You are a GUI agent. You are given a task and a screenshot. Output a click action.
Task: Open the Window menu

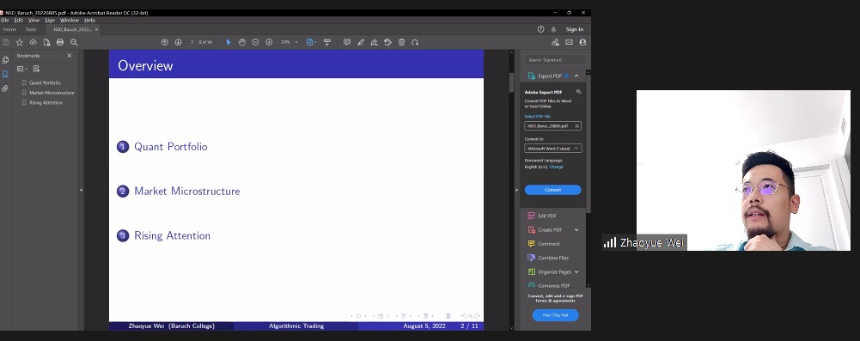70,21
